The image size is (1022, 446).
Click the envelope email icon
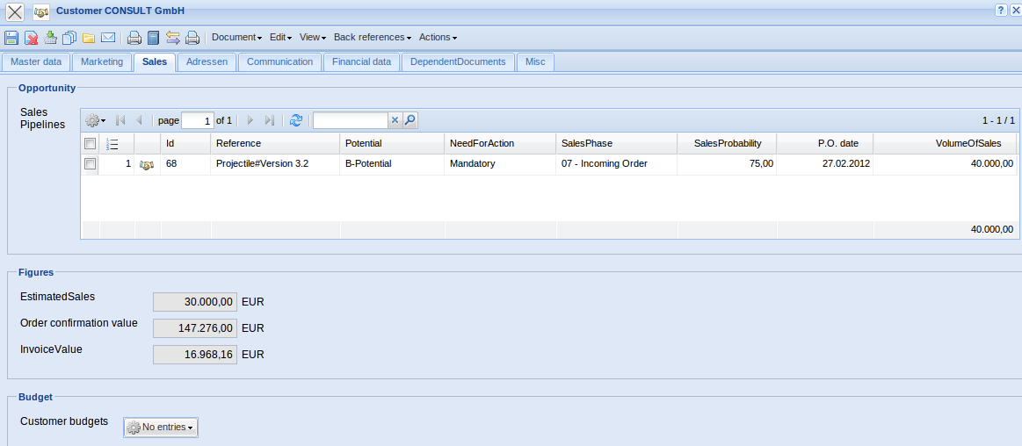[x=108, y=38]
